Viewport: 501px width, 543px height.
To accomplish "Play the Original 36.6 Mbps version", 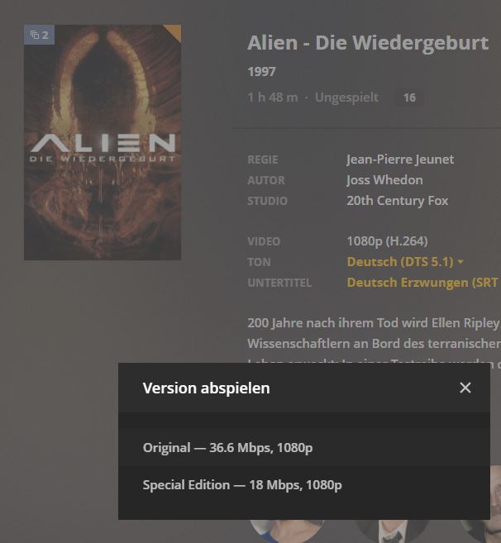I will 304,448.
